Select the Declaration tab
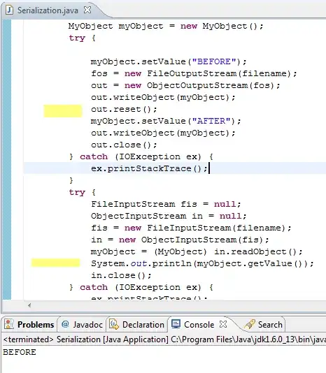The width and height of the screenshot is (326, 373). (137, 325)
